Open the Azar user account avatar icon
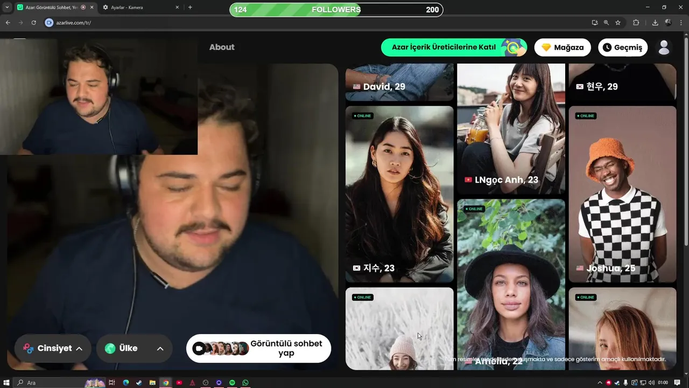Screen dimensions: 689x388 [664, 47]
